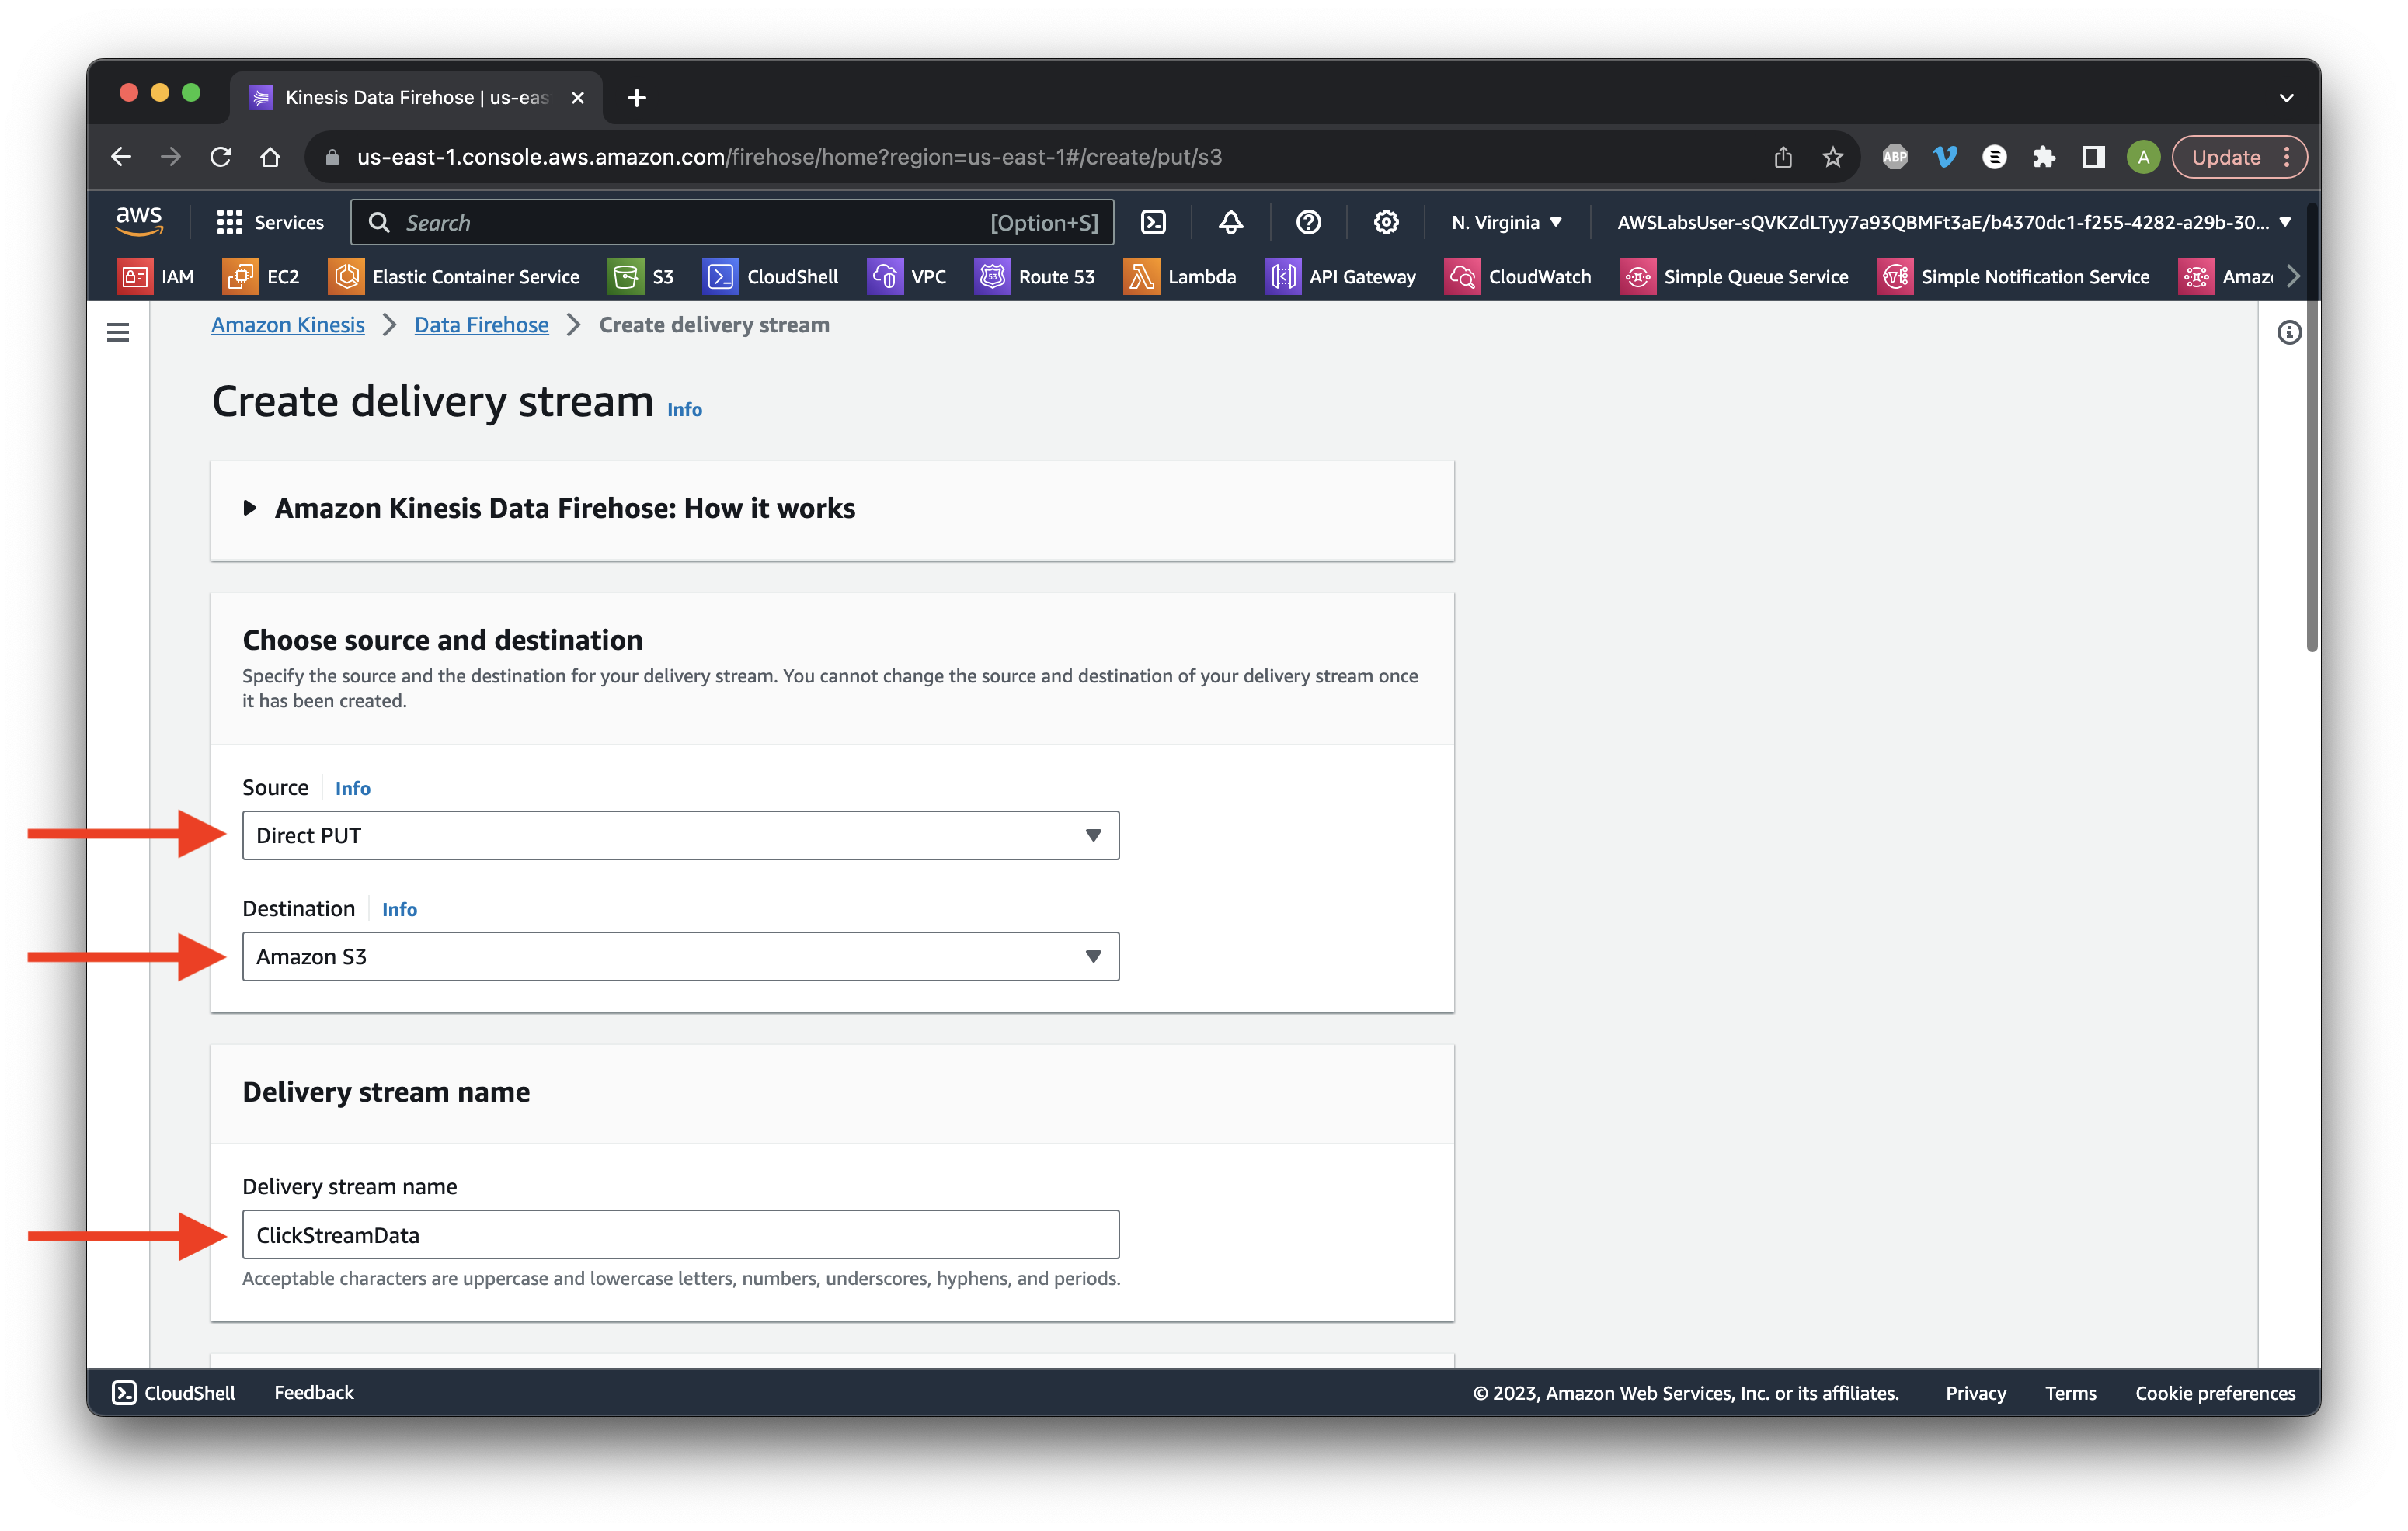Screen dimensions: 2408x1531
Task: Switch to the Kinesis Data Firehose tab
Action: coord(415,98)
